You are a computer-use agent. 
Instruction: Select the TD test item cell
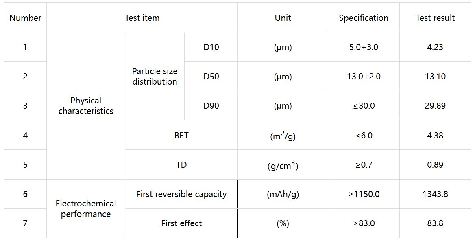(181, 165)
